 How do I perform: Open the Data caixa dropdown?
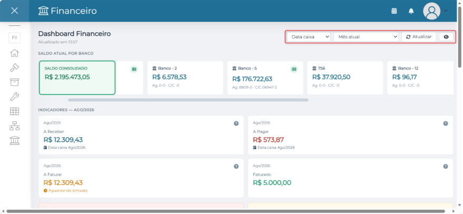(309, 37)
